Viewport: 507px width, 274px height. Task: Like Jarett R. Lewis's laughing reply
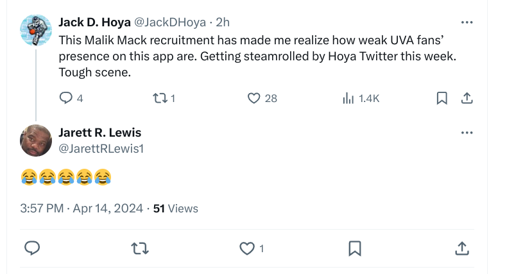pos(247,248)
